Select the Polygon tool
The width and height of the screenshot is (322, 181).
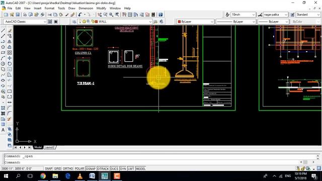click(x=3, y=47)
